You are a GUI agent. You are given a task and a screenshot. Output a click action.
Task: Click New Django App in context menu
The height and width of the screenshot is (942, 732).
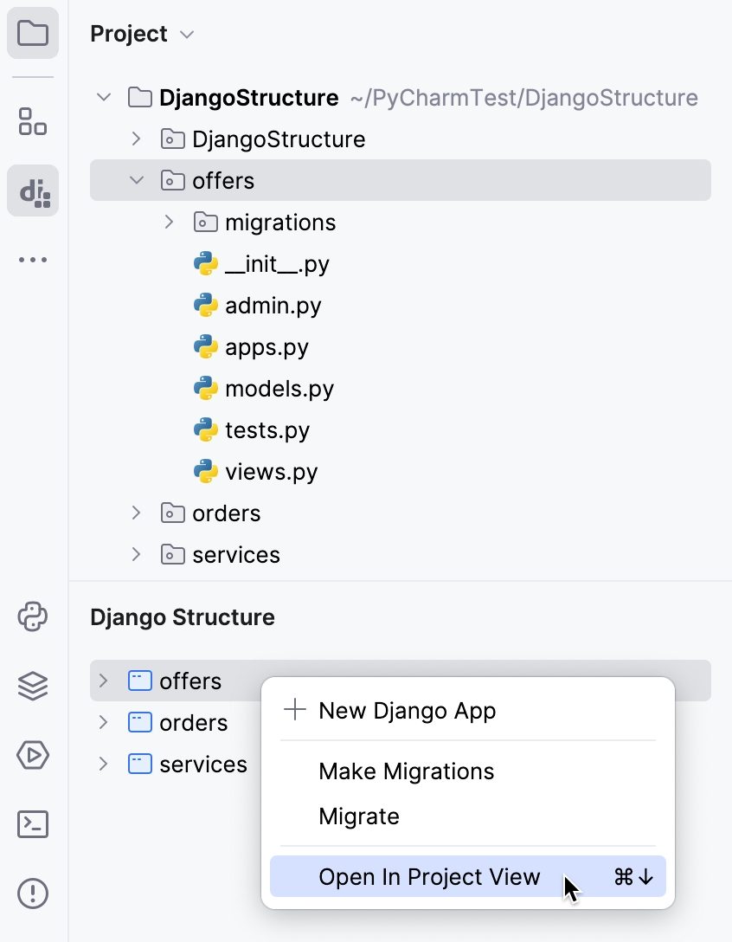pyautogui.click(x=408, y=711)
